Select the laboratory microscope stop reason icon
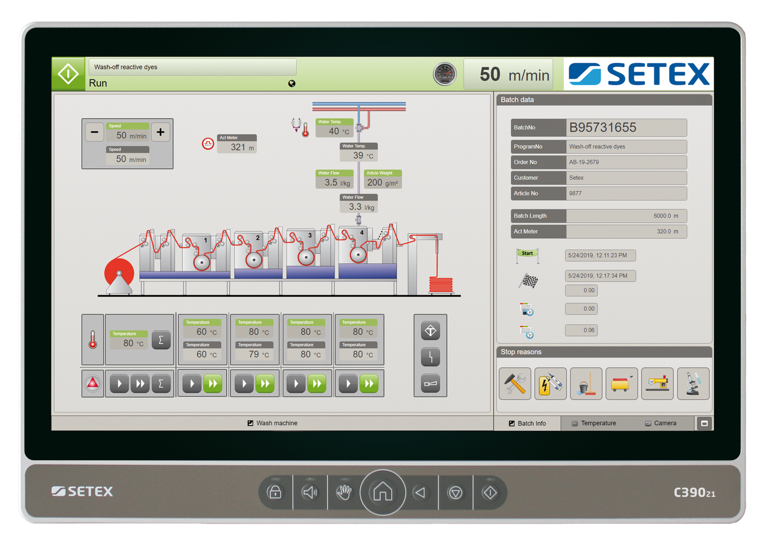This screenshot has height=541, width=766. 693,384
